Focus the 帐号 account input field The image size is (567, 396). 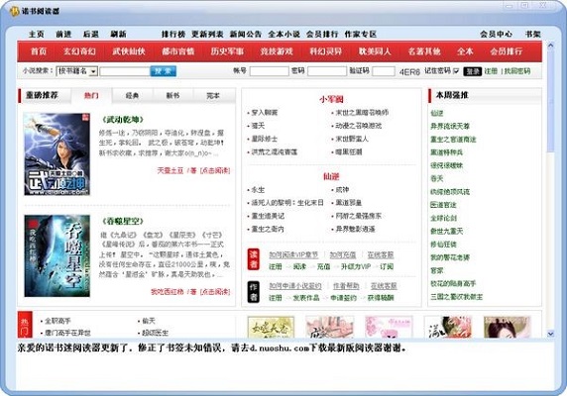(269, 71)
